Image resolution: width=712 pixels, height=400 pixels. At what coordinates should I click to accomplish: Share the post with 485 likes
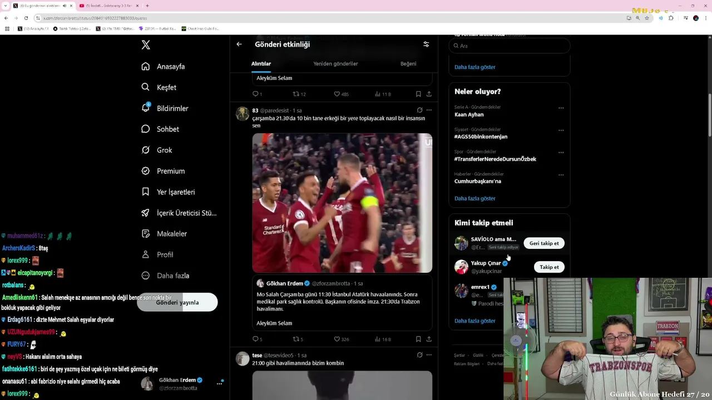pyautogui.click(x=429, y=94)
